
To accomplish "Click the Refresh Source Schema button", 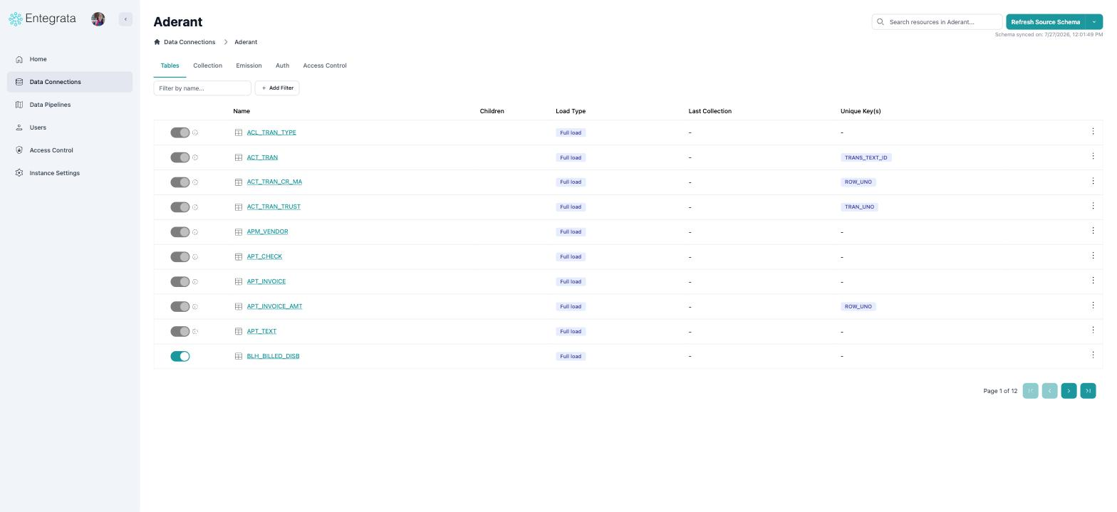I will [x=1045, y=22].
